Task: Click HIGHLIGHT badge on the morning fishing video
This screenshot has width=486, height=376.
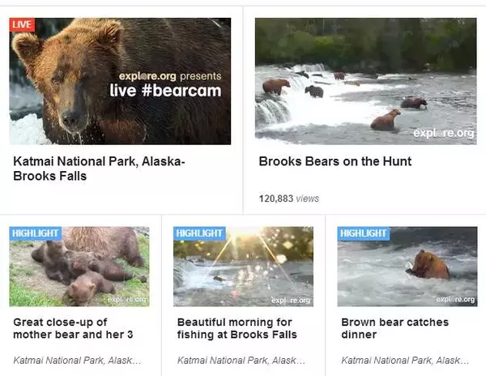Action: (199, 233)
